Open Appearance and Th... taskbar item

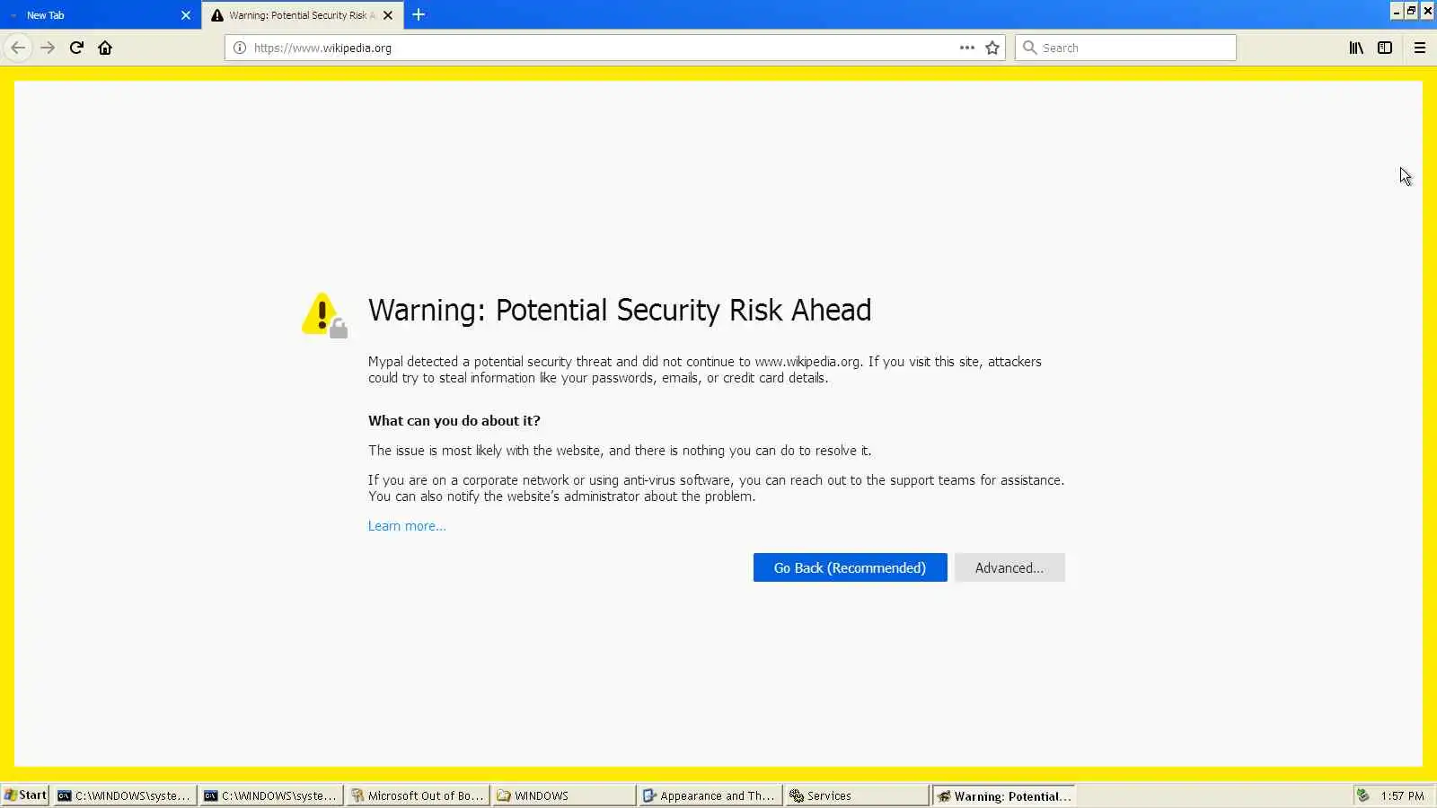710,795
